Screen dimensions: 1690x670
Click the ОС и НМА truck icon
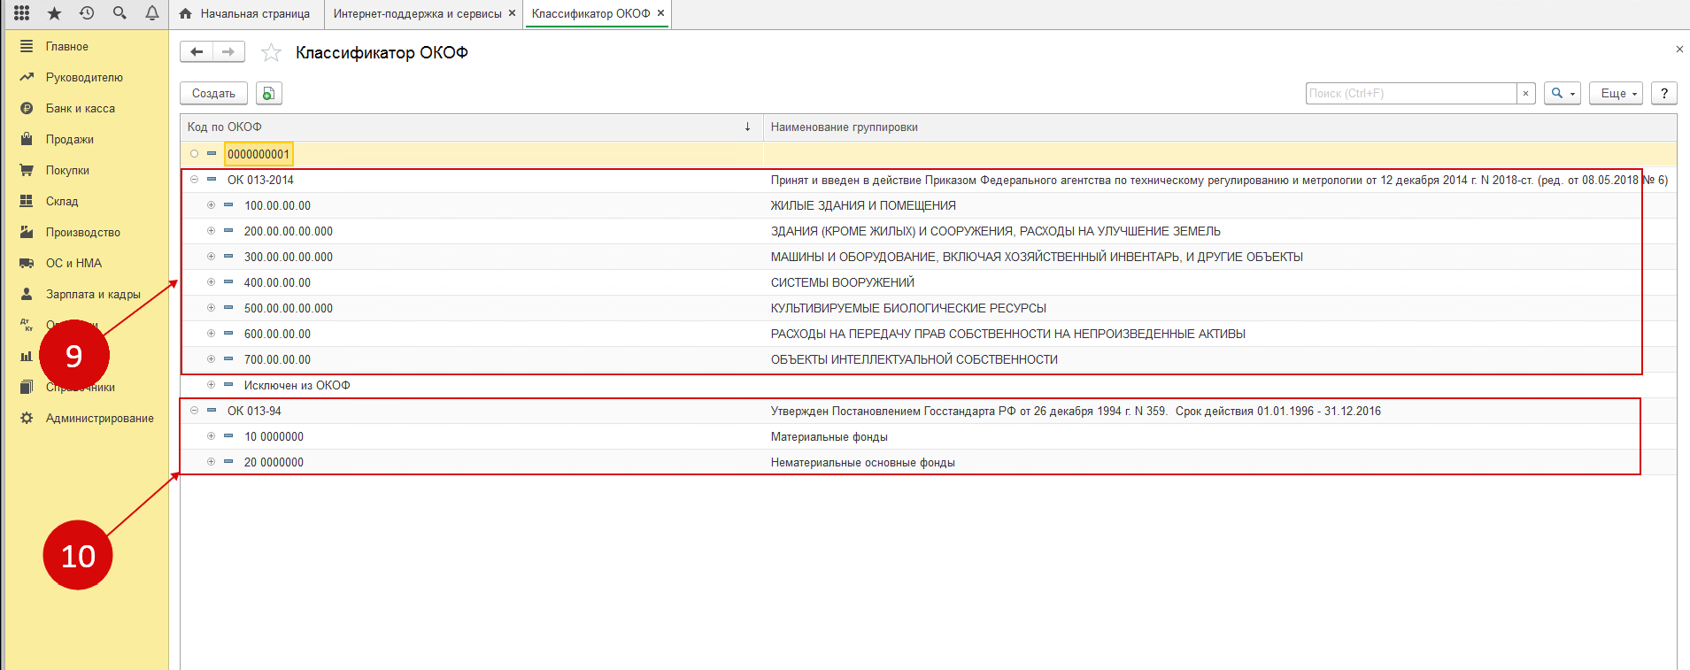click(27, 263)
